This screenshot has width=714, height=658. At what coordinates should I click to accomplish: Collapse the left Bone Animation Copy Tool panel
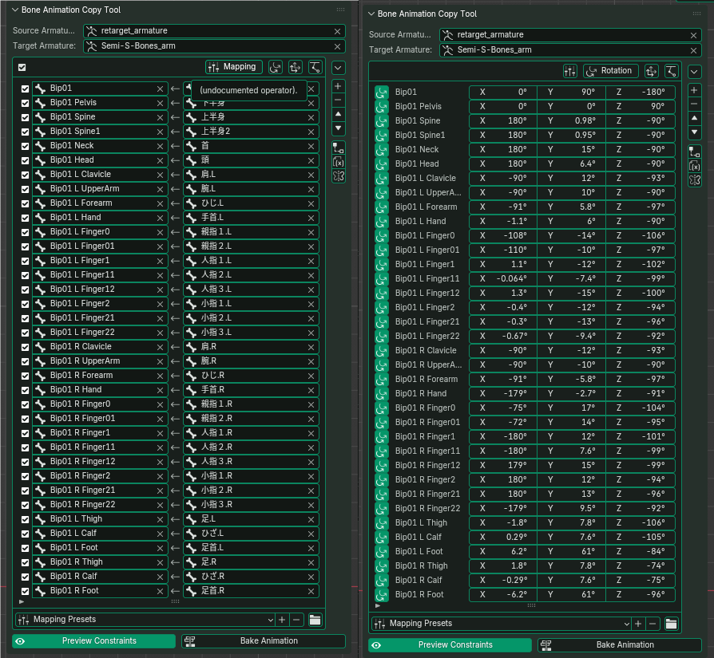pos(15,10)
